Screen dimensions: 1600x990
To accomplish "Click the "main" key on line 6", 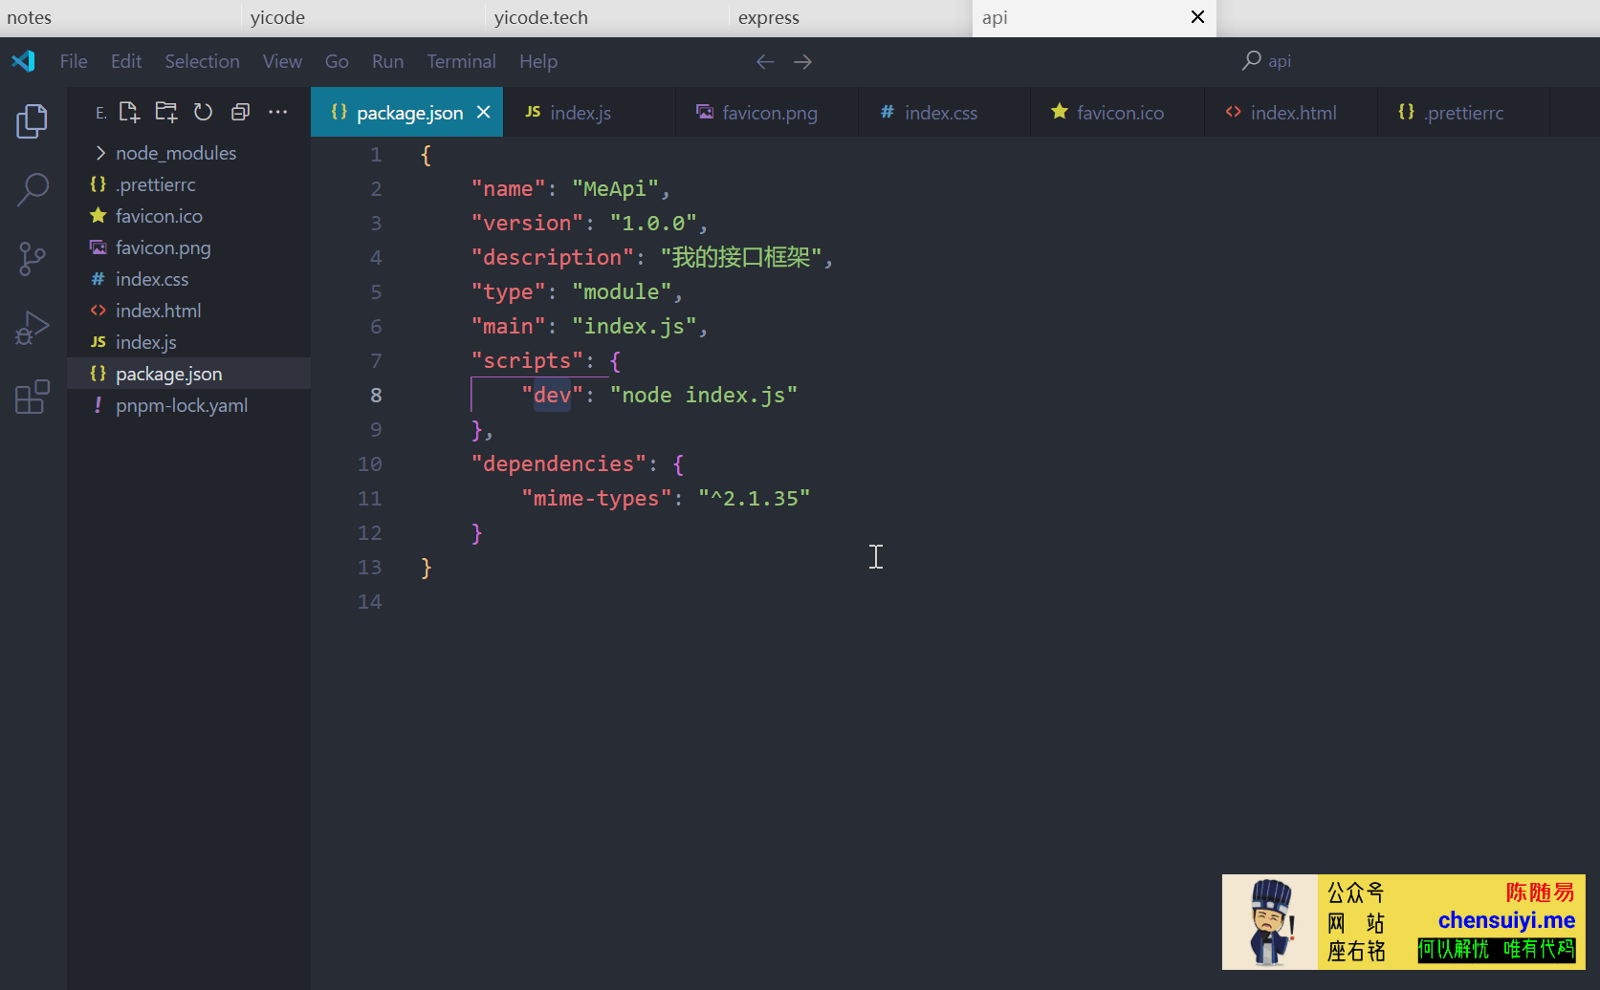I will 508,327.
